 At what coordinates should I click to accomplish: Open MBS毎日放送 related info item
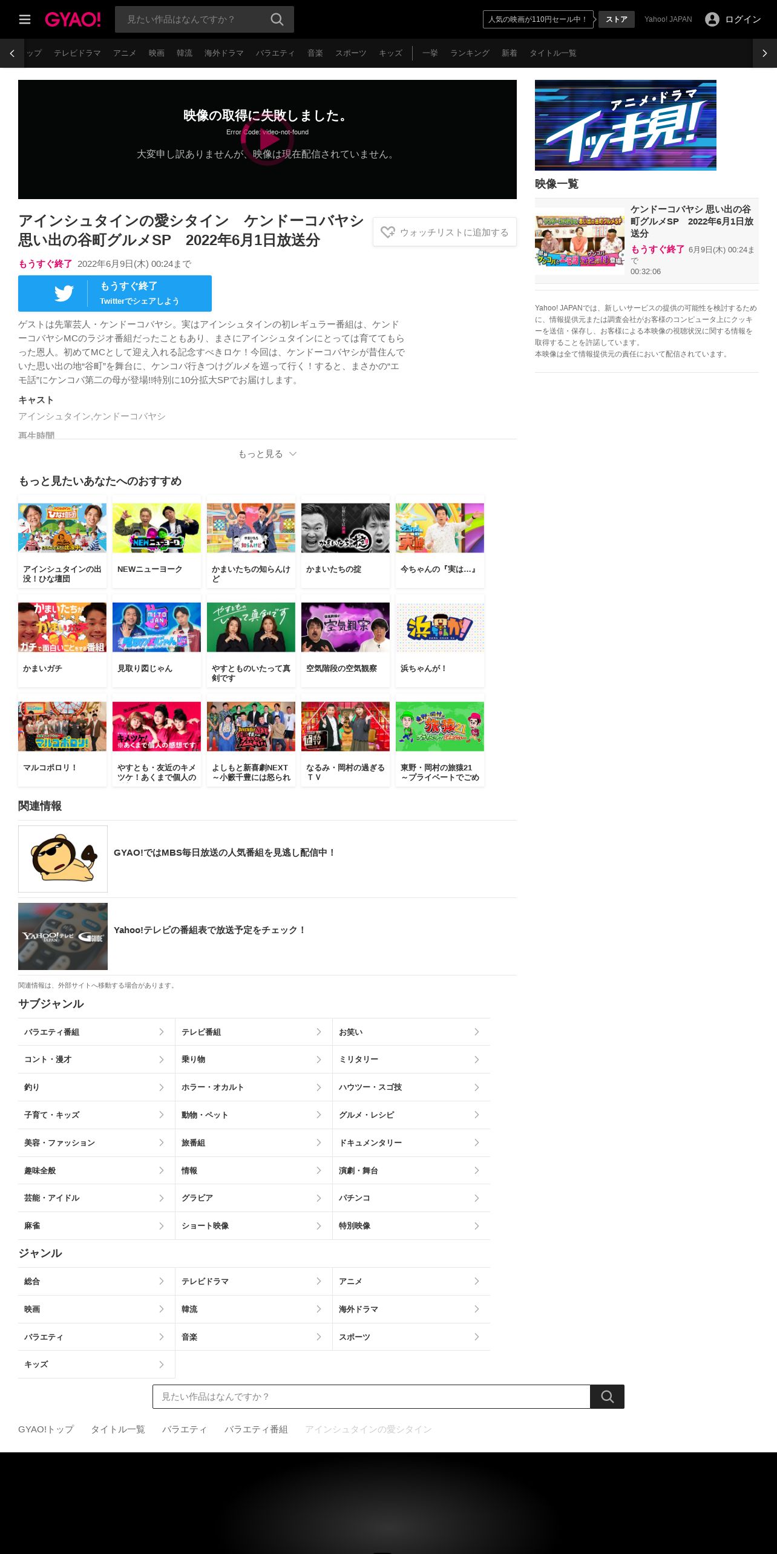(267, 859)
